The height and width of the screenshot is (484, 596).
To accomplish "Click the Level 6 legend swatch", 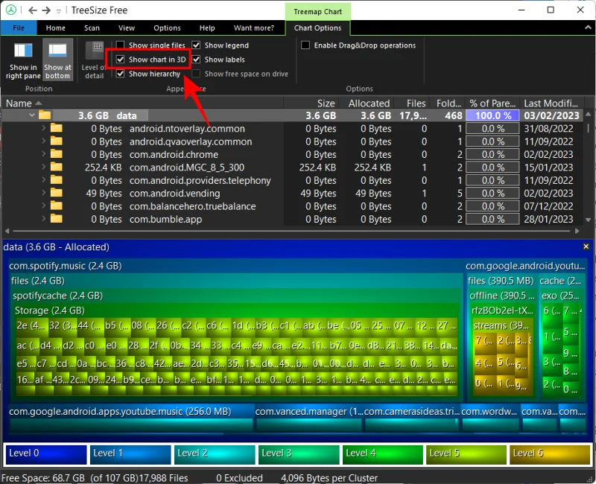I will click(x=549, y=454).
